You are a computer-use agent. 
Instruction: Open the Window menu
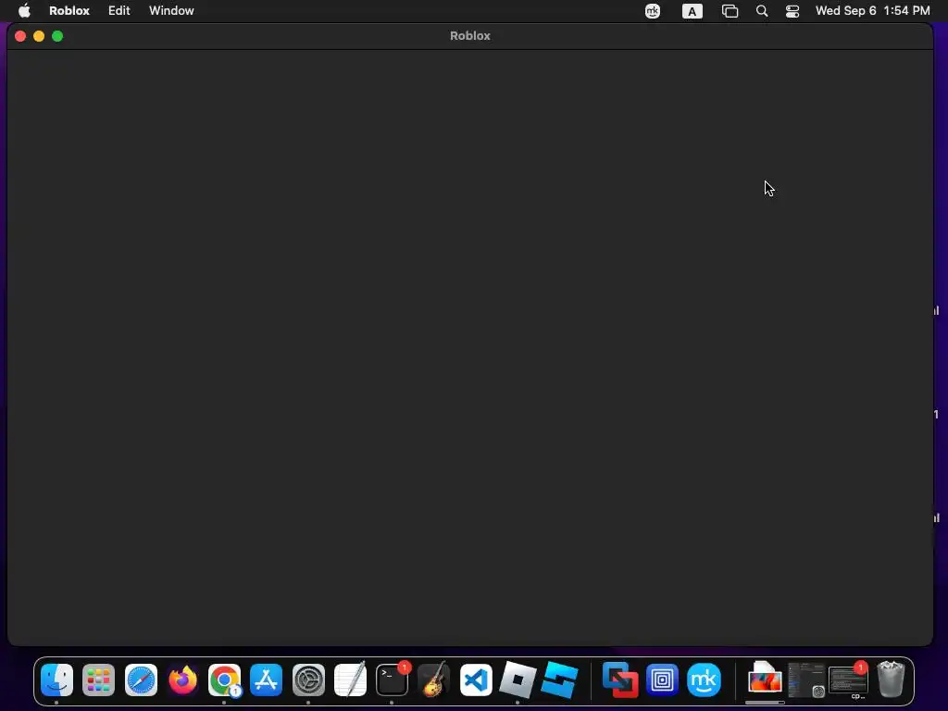click(171, 11)
